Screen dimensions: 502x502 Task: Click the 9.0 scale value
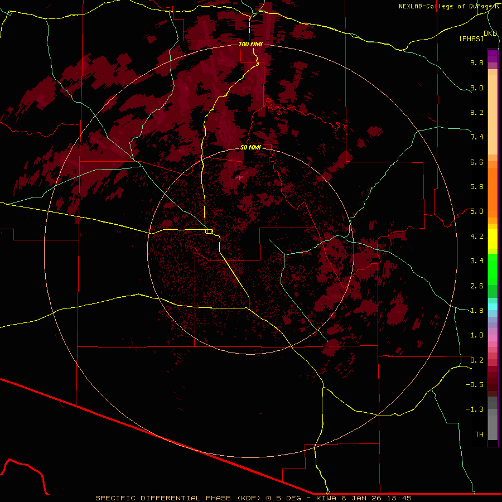point(477,88)
